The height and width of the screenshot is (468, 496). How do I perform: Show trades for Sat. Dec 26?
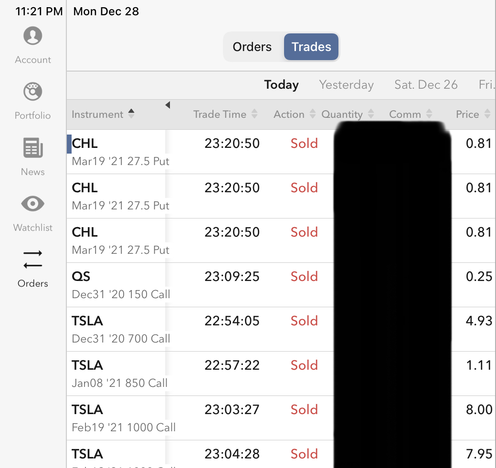coord(426,85)
